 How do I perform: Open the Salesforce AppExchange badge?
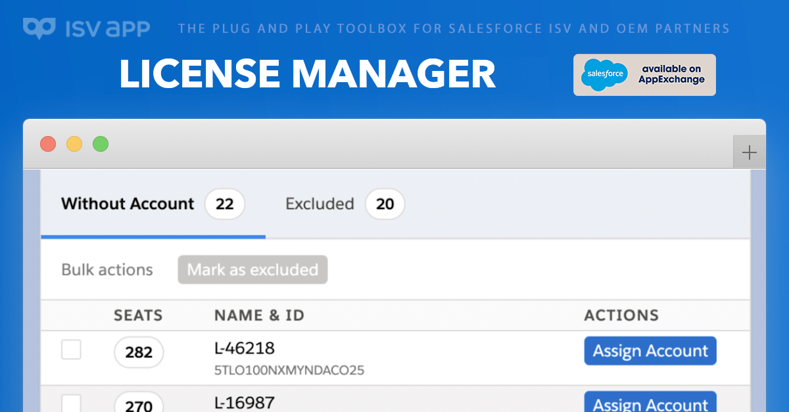coord(644,75)
